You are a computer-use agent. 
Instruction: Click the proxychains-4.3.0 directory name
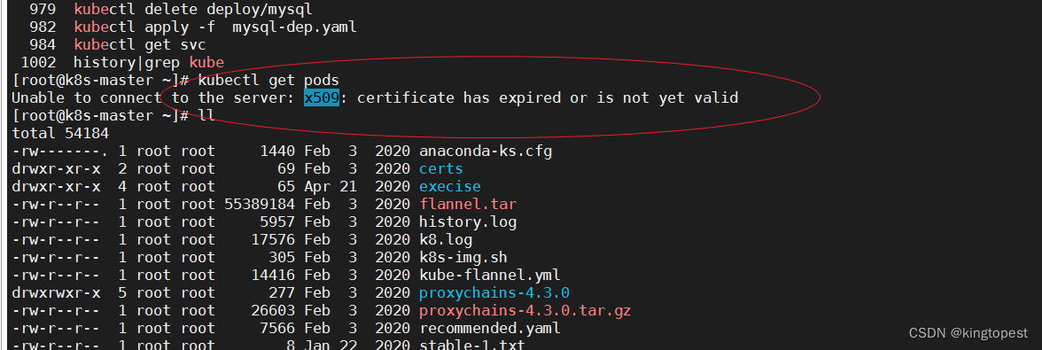(494, 293)
